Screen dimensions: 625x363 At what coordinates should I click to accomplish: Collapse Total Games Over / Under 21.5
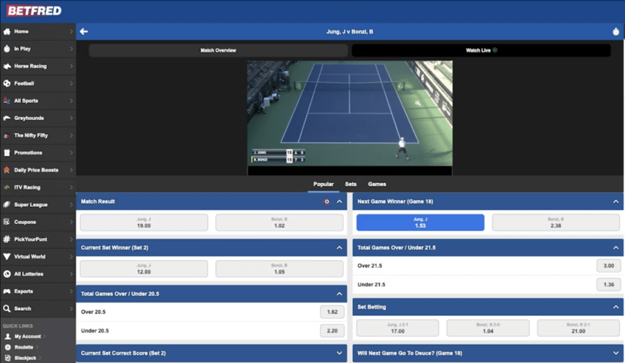point(616,248)
